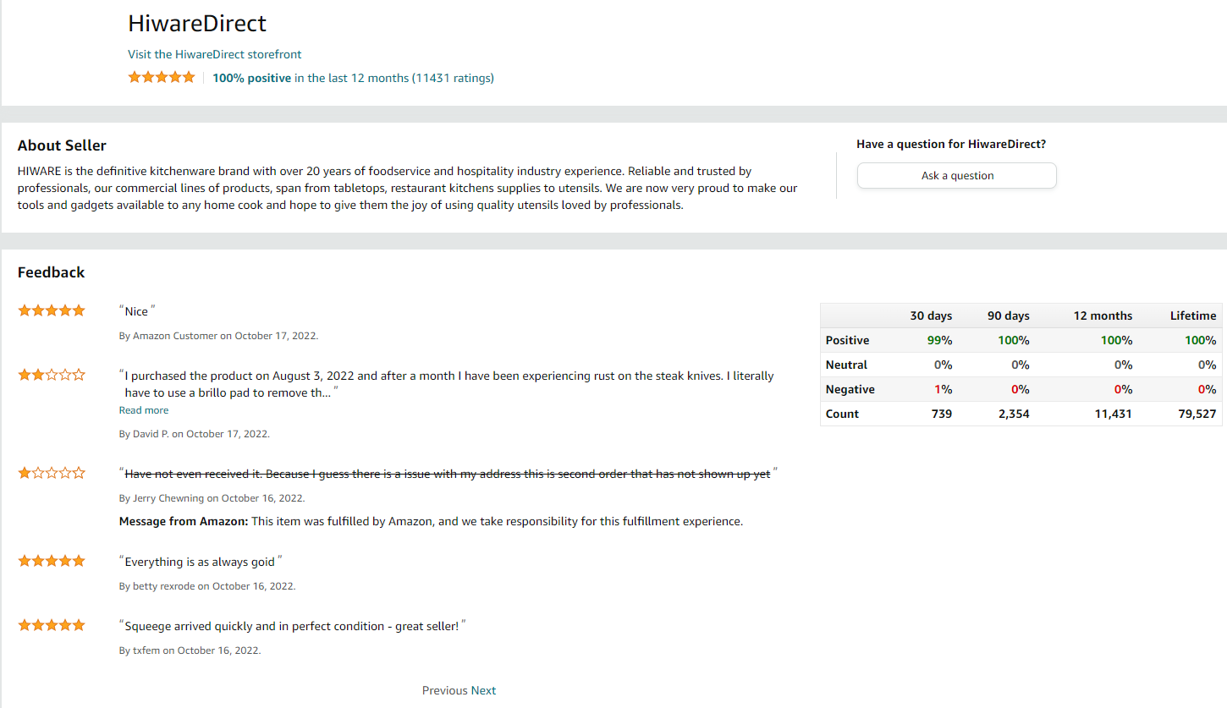Click the "HiwareDirect" seller name heading
This screenshot has width=1227, height=708.
197,23
